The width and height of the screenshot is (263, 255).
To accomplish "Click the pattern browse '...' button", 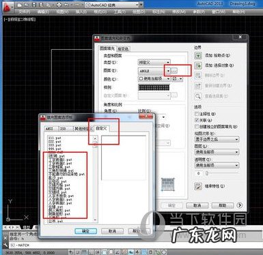I will 174,71.
